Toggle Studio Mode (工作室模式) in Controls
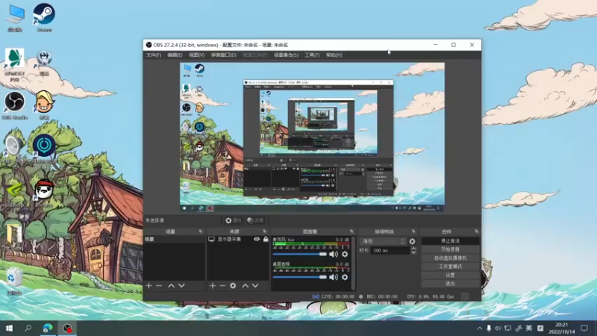The image size is (597, 336). (x=451, y=267)
